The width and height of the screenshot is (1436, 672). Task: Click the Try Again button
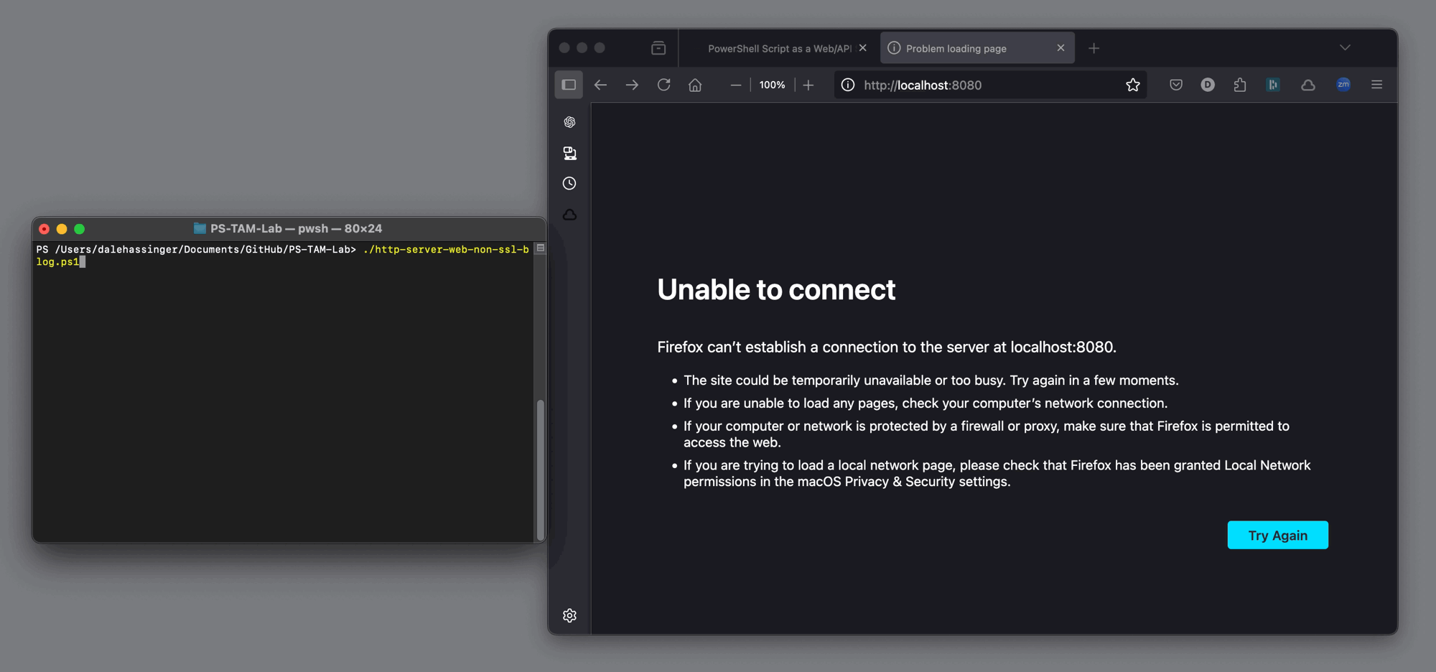click(1277, 535)
